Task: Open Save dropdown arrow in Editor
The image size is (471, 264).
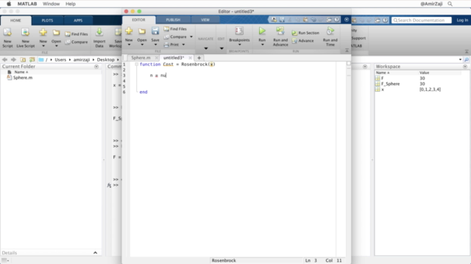Action: (155, 45)
